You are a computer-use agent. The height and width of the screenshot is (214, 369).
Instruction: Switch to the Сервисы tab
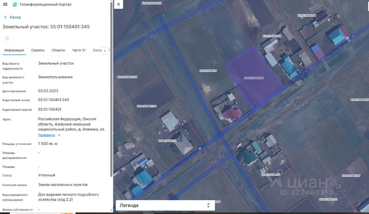tap(38, 50)
